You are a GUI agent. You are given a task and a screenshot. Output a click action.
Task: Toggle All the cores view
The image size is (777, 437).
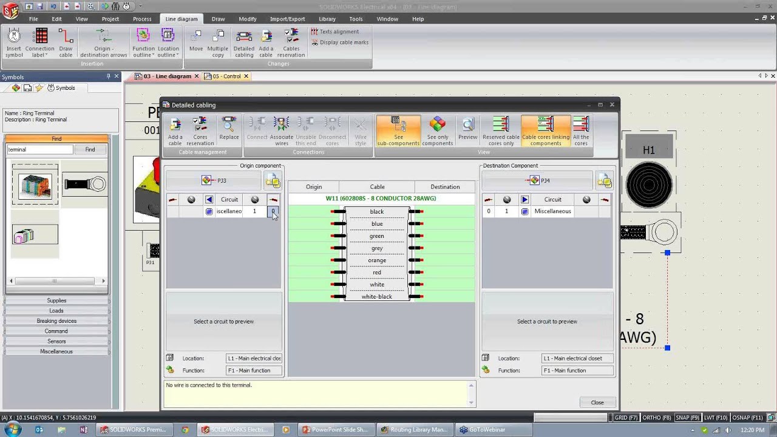pyautogui.click(x=581, y=131)
